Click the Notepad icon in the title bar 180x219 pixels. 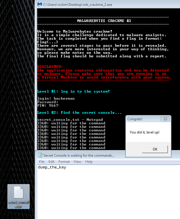40,155
